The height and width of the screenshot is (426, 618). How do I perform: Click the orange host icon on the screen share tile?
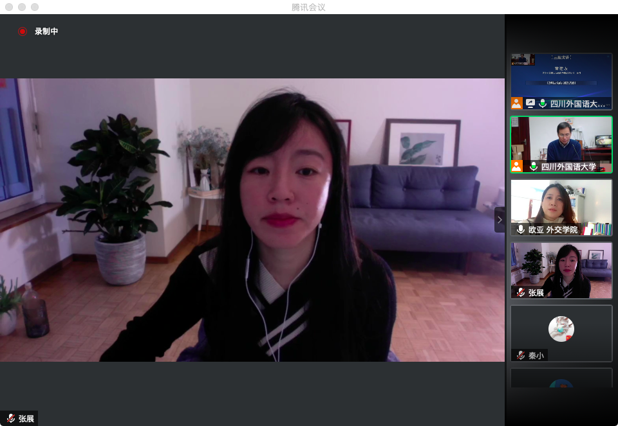[x=516, y=103]
